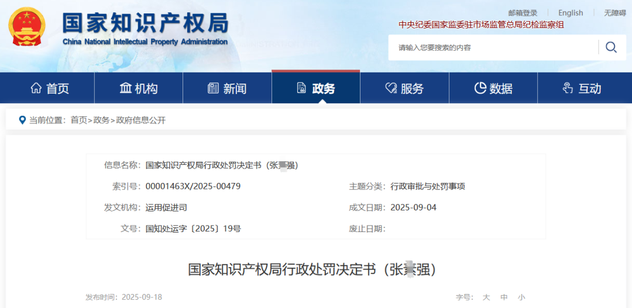Open the 数据 navigation tab
This screenshot has width=632, height=308.
(x=493, y=89)
